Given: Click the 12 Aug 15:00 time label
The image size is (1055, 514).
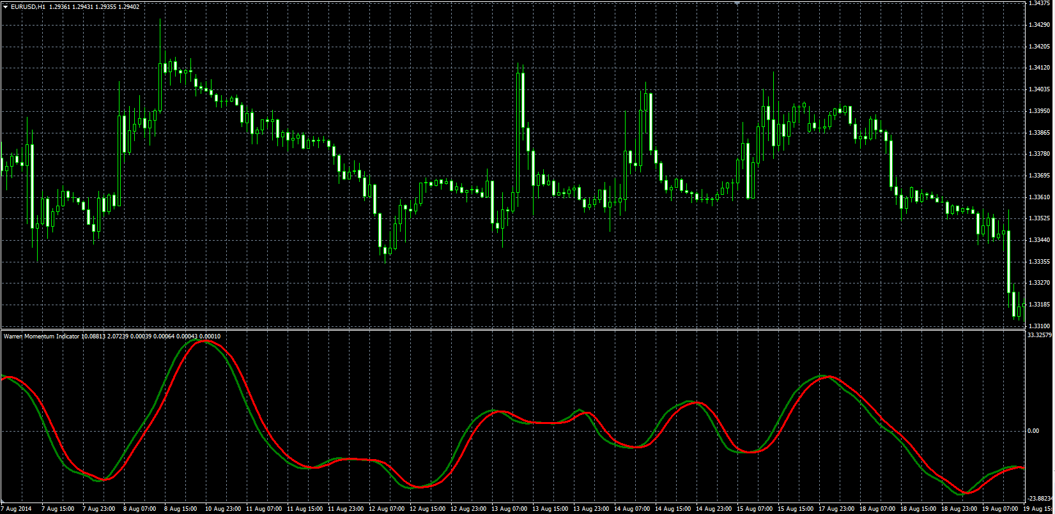Looking at the screenshot, I should click(x=427, y=510).
